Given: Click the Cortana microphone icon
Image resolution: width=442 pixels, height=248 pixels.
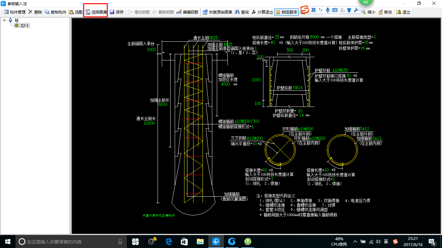Looking at the screenshot, I should point(120,241).
